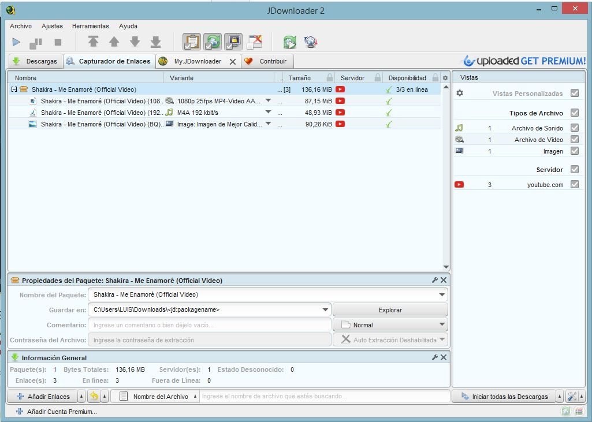The height and width of the screenshot is (422, 592).
Task: Stop all downloads with the stop icon
Action: coord(58,42)
